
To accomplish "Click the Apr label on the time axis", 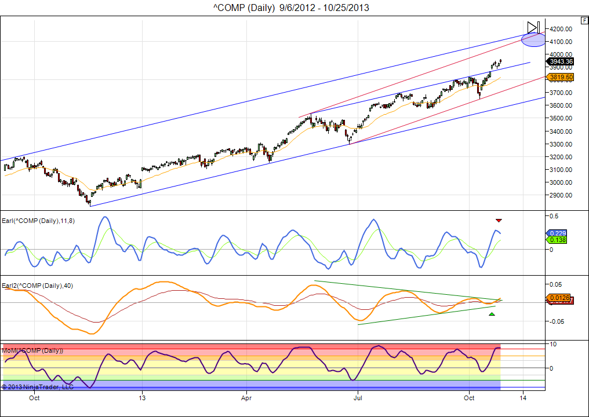I will point(247,398).
